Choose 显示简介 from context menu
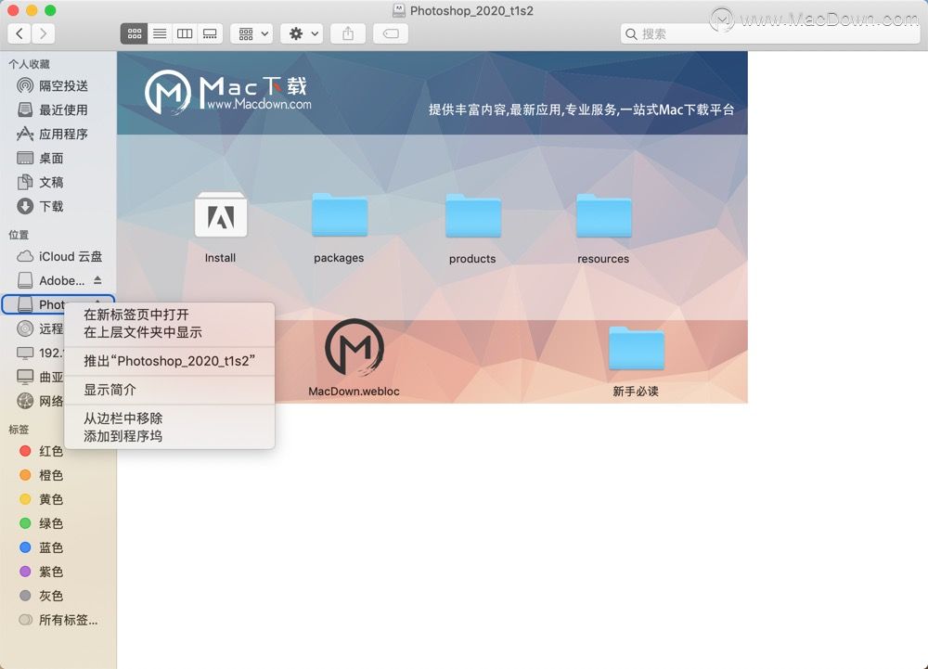The image size is (928, 669). 169,390
